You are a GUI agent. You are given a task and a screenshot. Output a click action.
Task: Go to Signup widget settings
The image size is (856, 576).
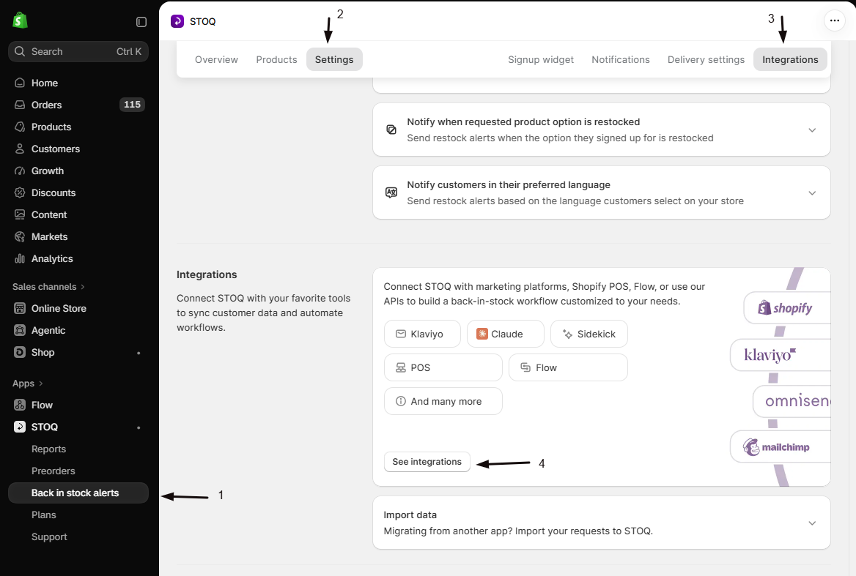pos(540,59)
